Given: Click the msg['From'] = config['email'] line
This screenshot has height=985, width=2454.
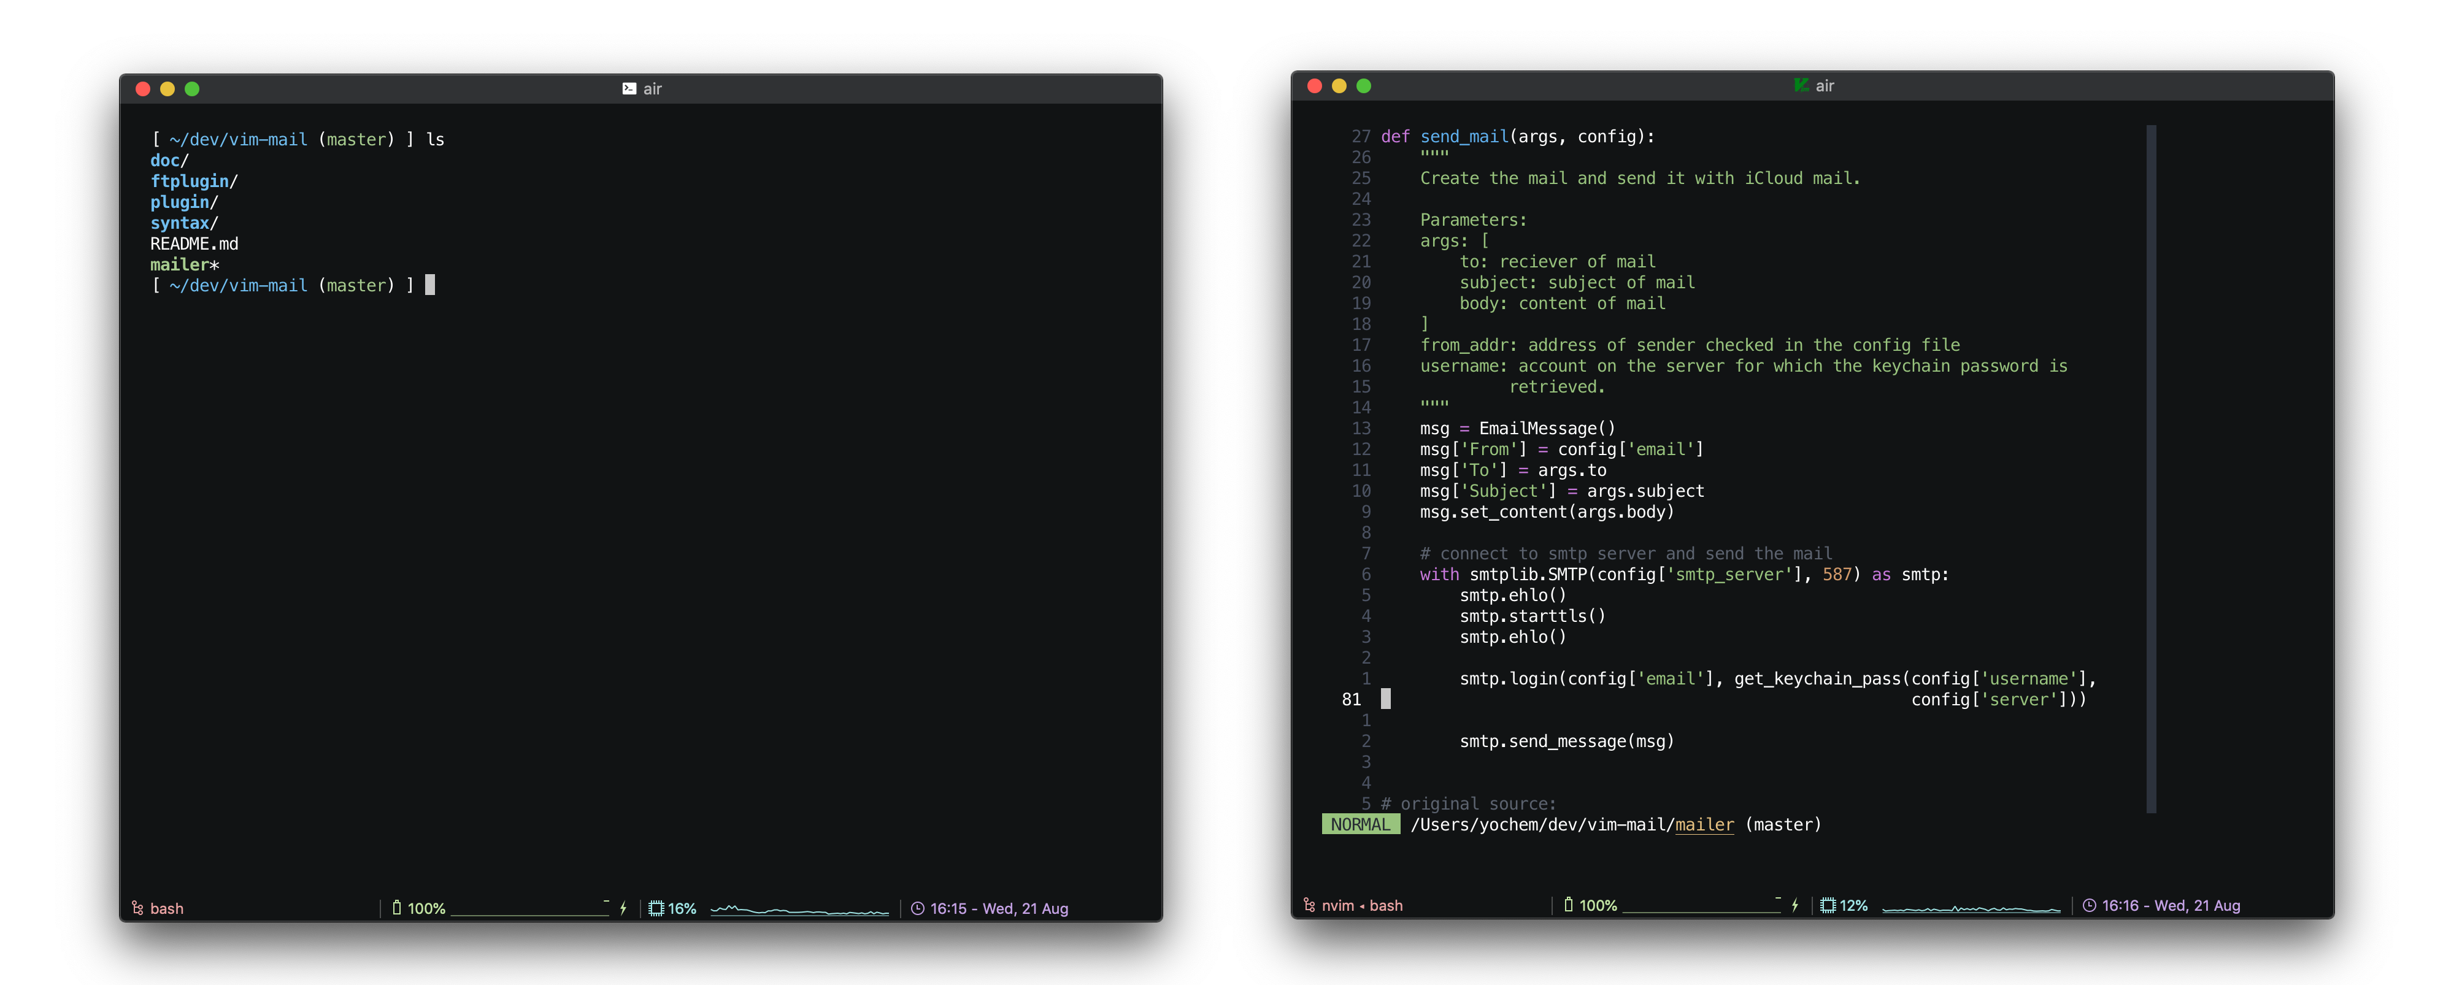Looking at the screenshot, I should point(1561,450).
